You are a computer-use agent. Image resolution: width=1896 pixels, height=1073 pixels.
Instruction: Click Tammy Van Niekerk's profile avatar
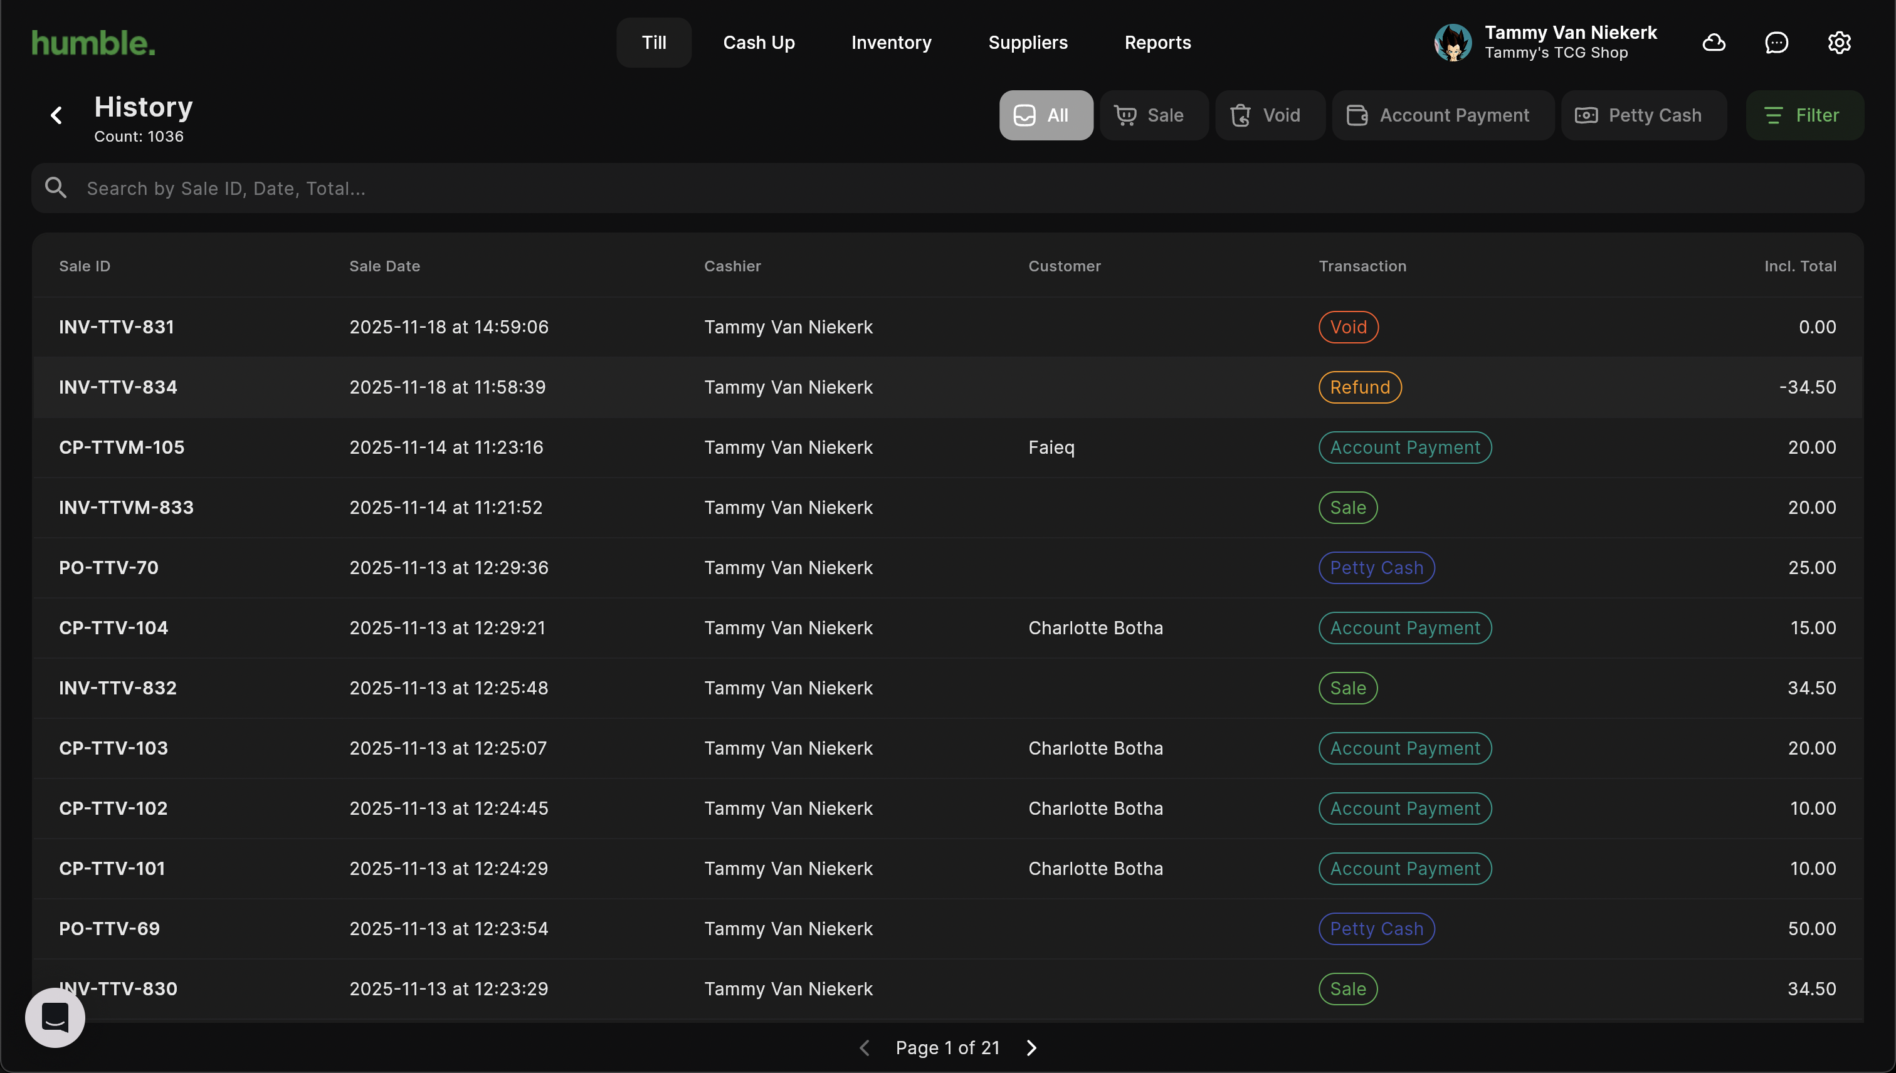tap(1453, 43)
